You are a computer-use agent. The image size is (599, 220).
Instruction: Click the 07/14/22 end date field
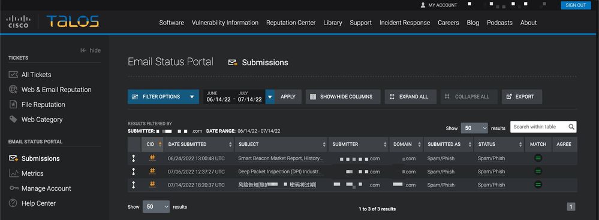coord(250,99)
